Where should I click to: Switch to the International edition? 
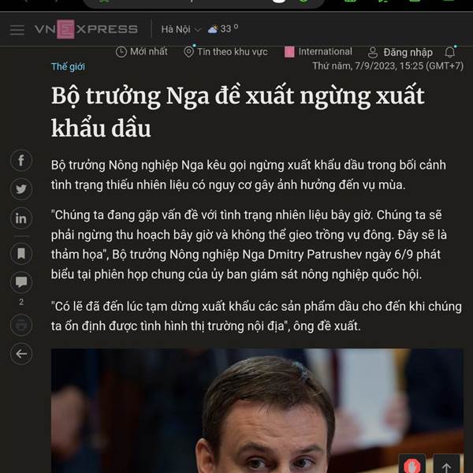point(318,52)
